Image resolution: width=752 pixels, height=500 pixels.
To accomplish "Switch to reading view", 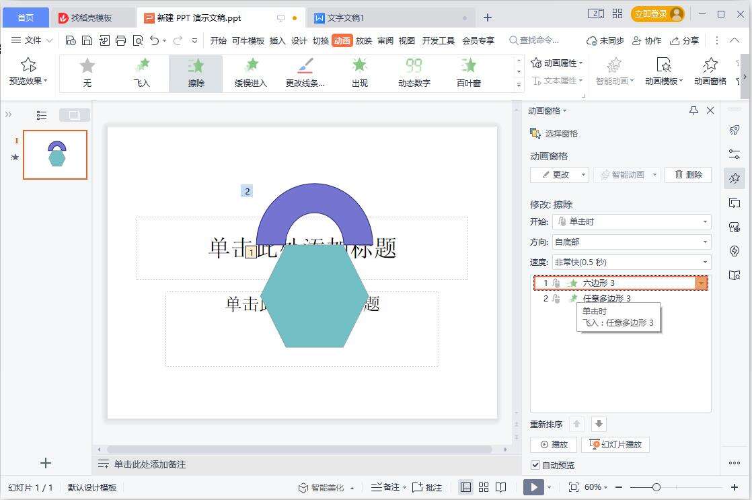I will point(500,487).
